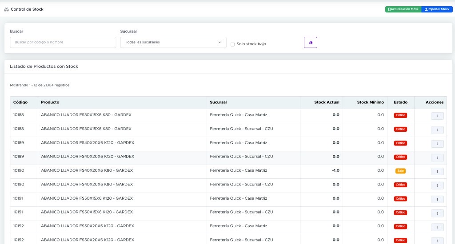The width and height of the screenshot is (455, 244).
Task: Open actions menu for 10191 Casa Matriz row
Action: [437, 199]
